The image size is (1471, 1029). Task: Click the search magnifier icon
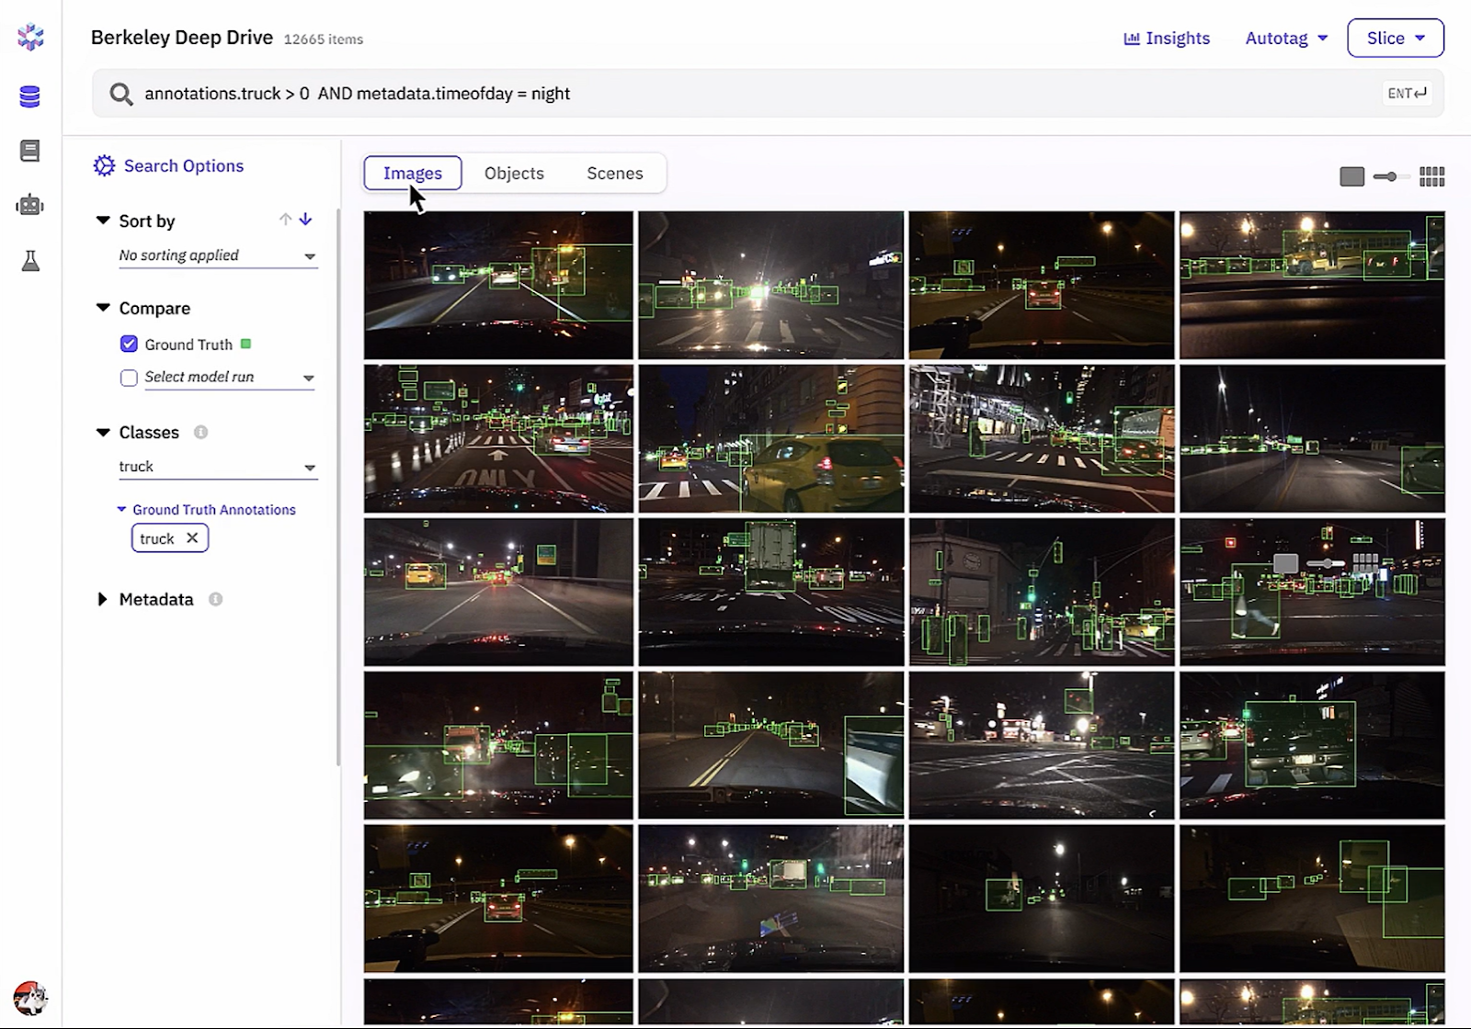coord(121,94)
